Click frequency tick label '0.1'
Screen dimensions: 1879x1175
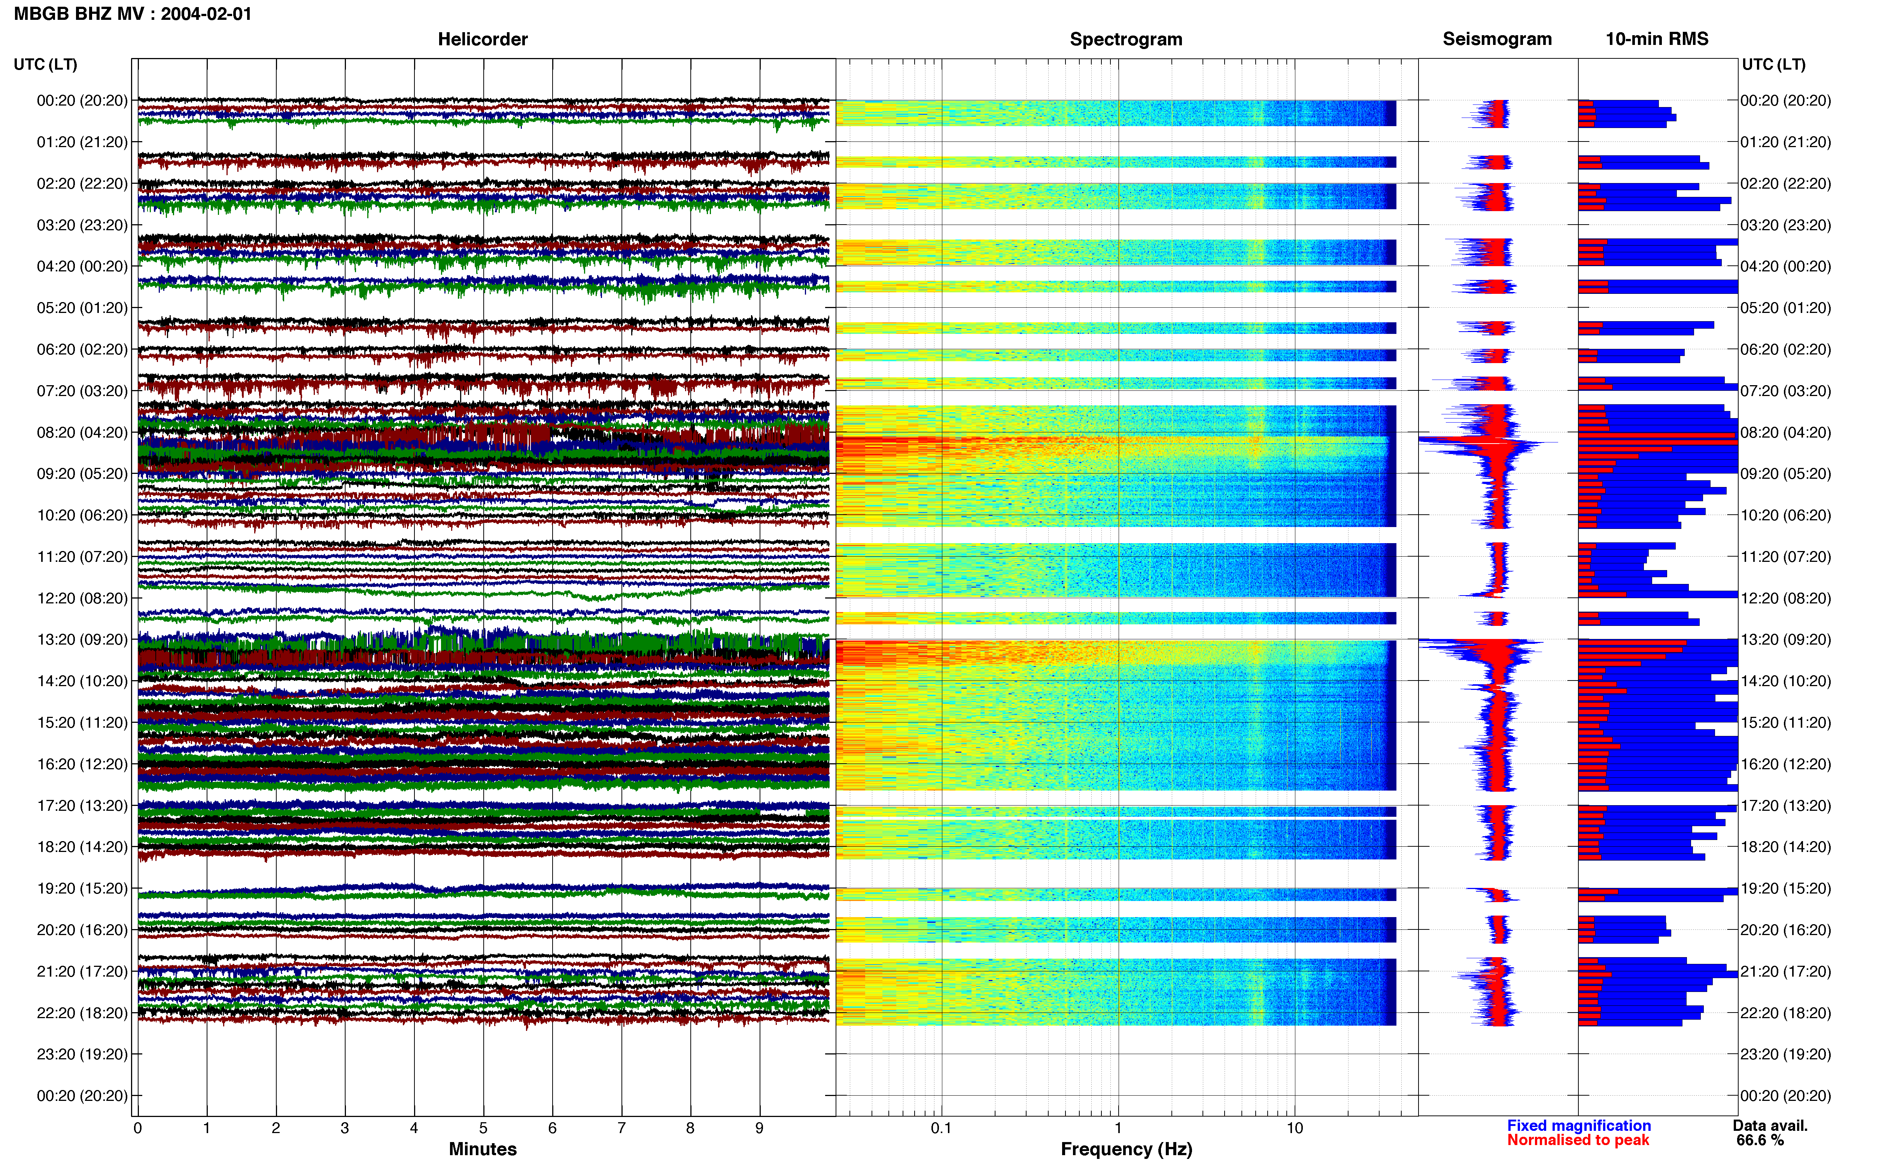[x=941, y=1127]
